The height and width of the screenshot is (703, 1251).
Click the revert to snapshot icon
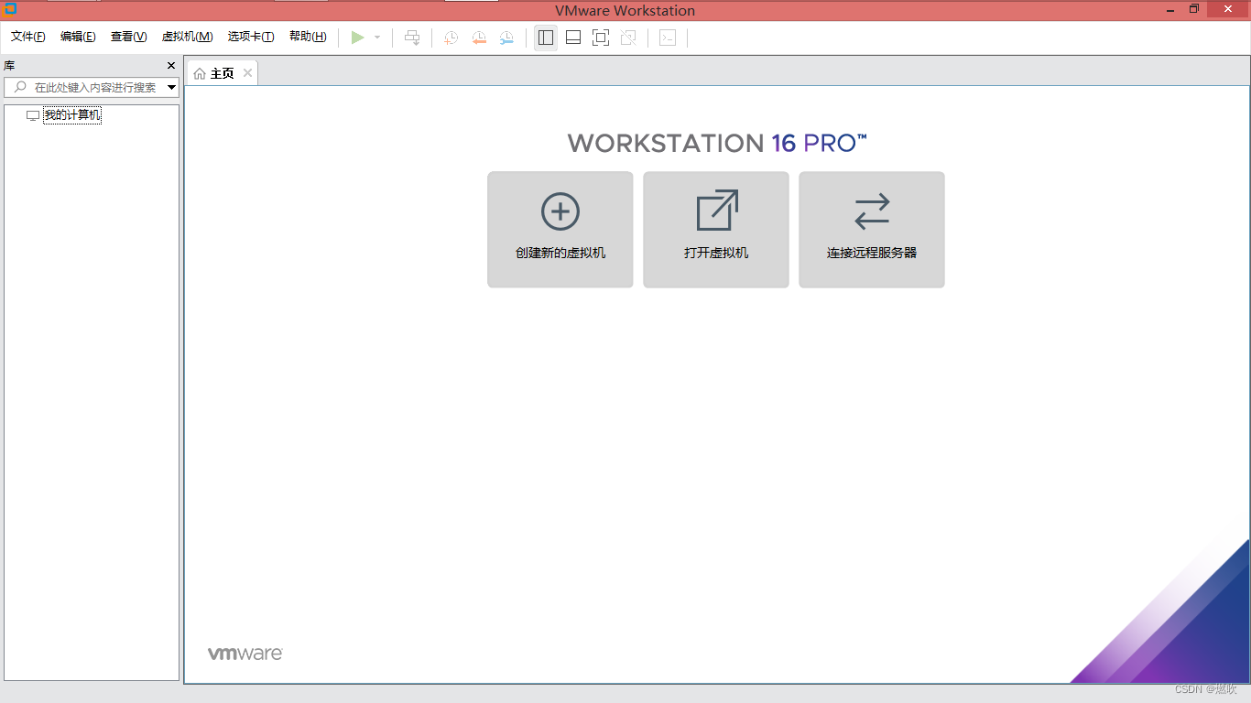479,38
